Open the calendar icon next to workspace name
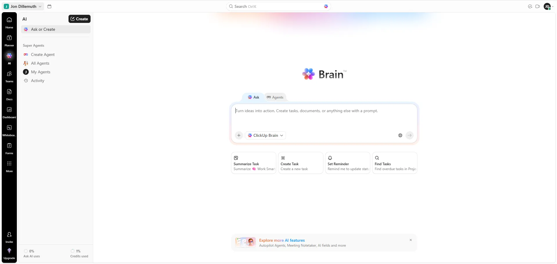 click(x=49, y=6)
